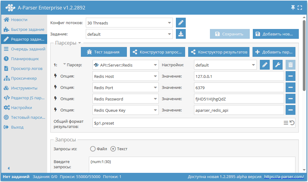This screenshot has height=182, width=308.
Task: Remove the Redis Queue Key option row
Action: click(x=291, y=110)
